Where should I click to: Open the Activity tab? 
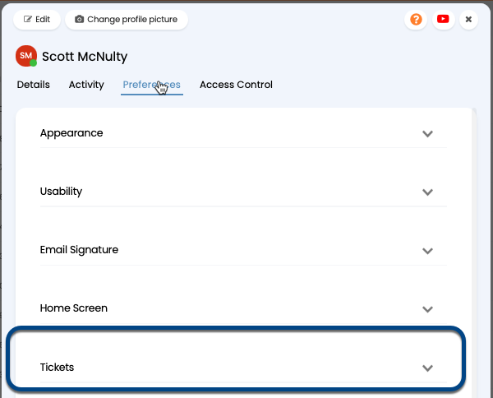[x=86, y=85]
